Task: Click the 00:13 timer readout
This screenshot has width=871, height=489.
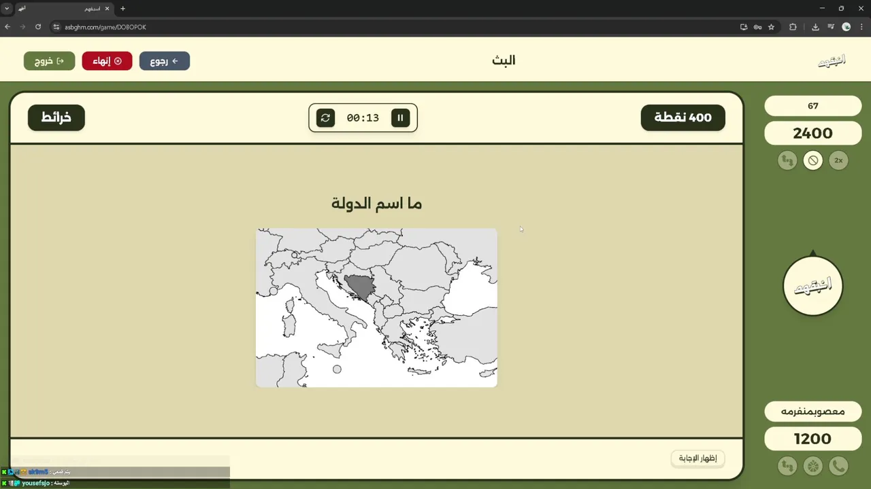Action: click(x=363, y=117)
